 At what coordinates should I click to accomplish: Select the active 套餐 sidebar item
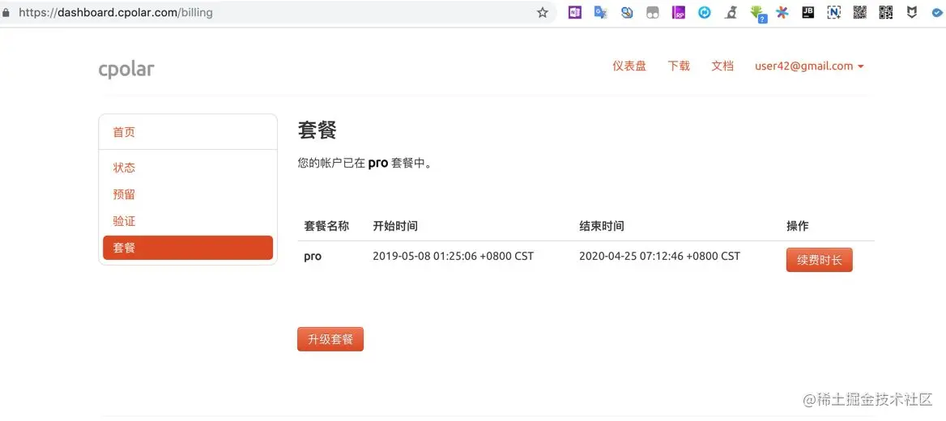188,247
